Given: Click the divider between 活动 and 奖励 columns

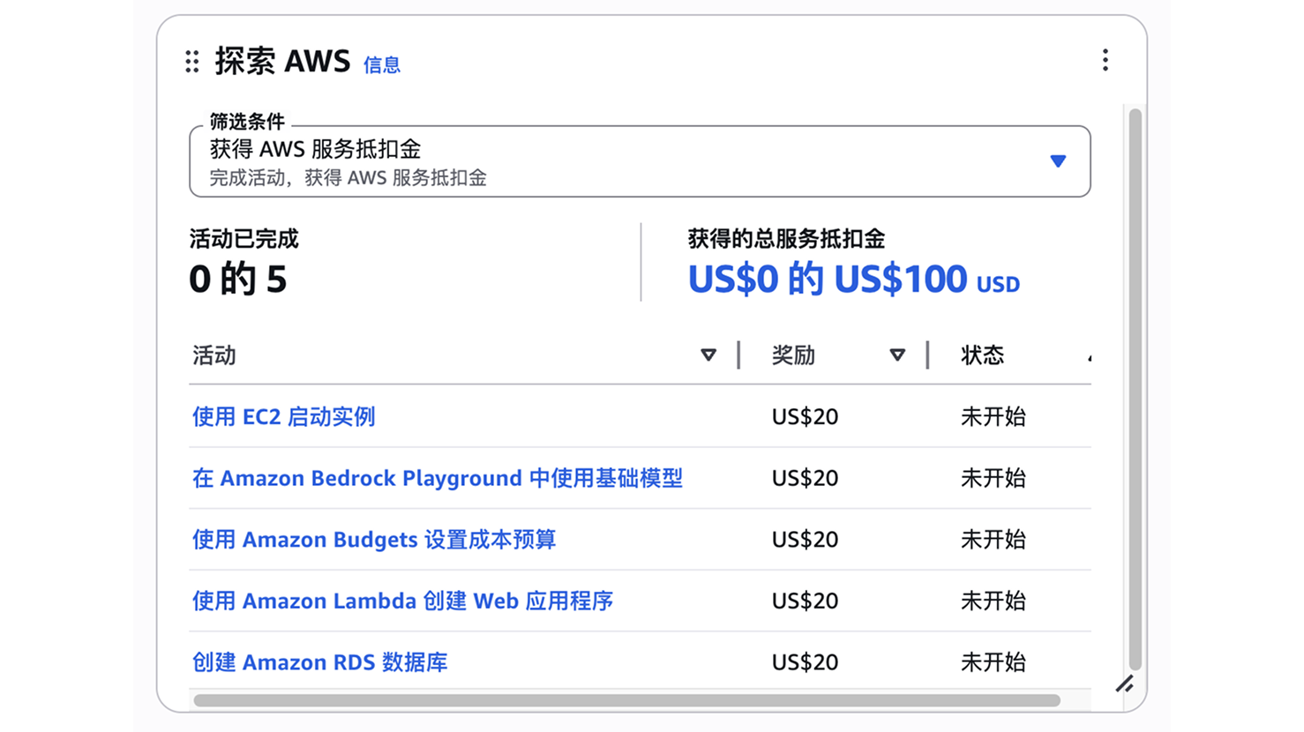Looking at the screenshot, I should pyautogui.click(x=738, y=355).
